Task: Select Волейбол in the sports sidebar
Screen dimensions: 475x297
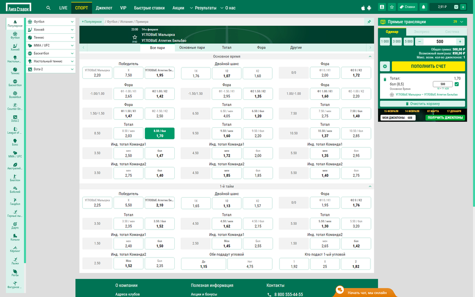Action: click(x=15, y=95)
